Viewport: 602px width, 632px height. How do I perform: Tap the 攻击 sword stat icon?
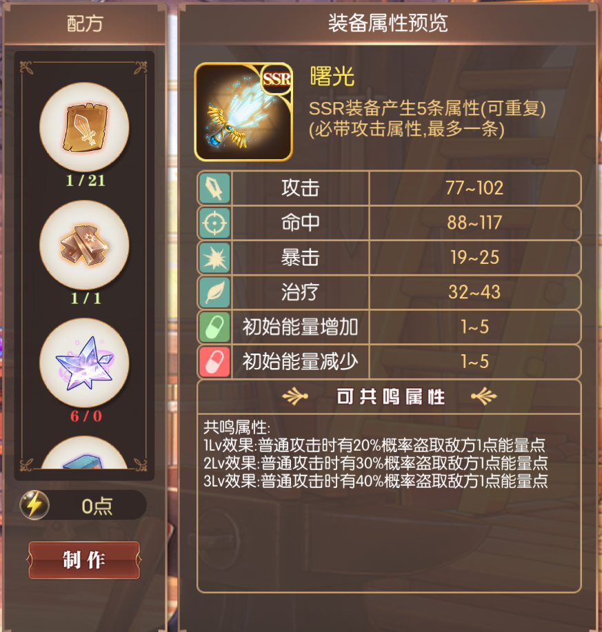tap(214, 188)
